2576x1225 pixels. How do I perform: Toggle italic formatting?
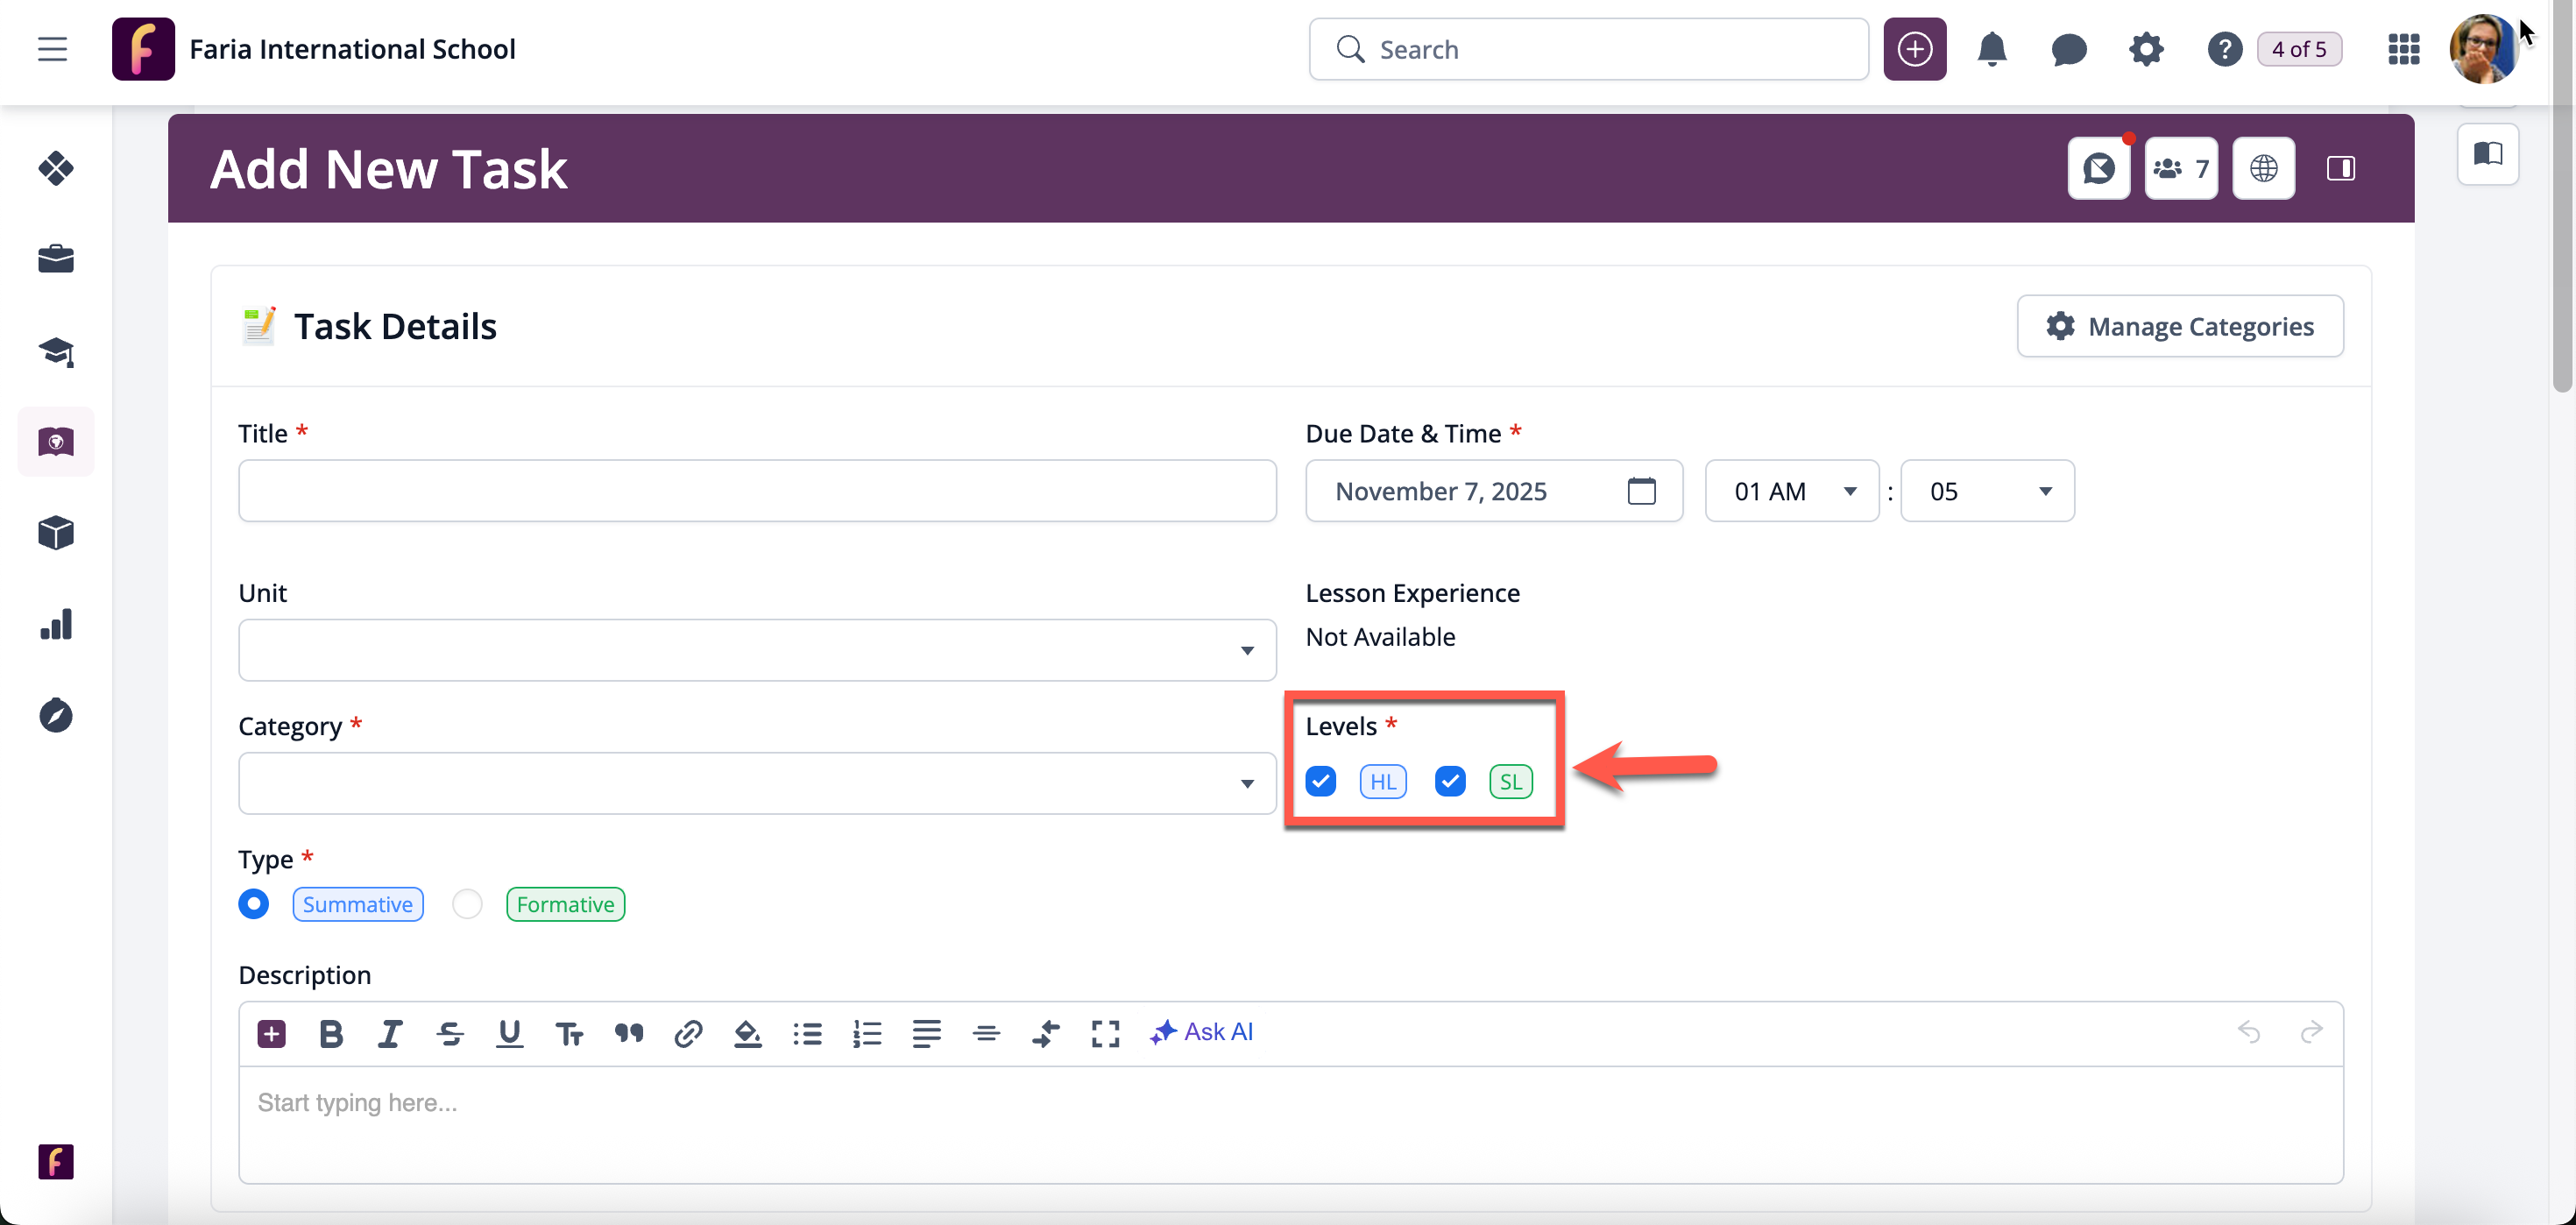(390, 1033)
